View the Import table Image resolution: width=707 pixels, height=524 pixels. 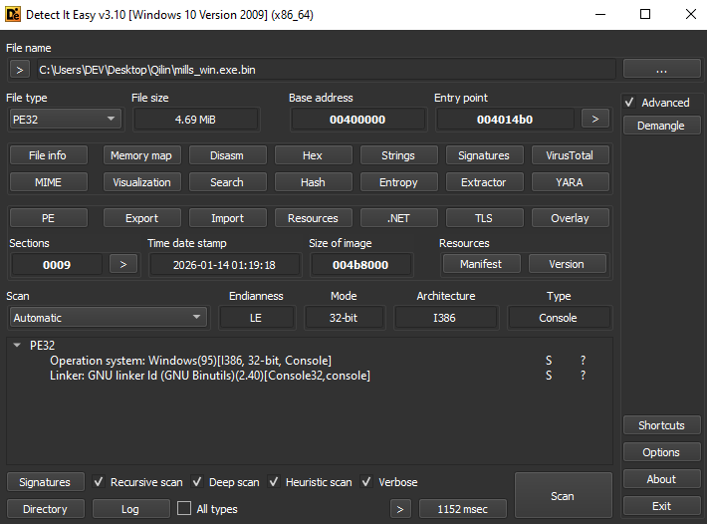(227, 218)
